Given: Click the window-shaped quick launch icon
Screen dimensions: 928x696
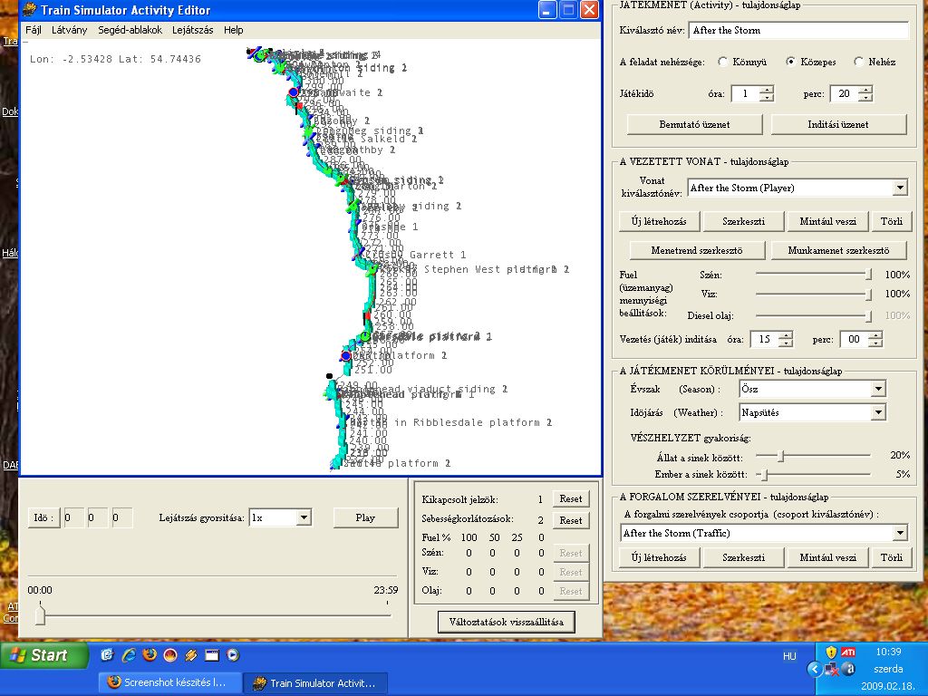Looking at the screenshot, I should [x=212, y=654].
